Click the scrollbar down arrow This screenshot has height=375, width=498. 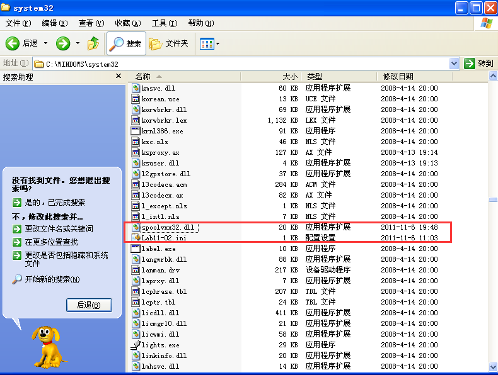[493, 367]
